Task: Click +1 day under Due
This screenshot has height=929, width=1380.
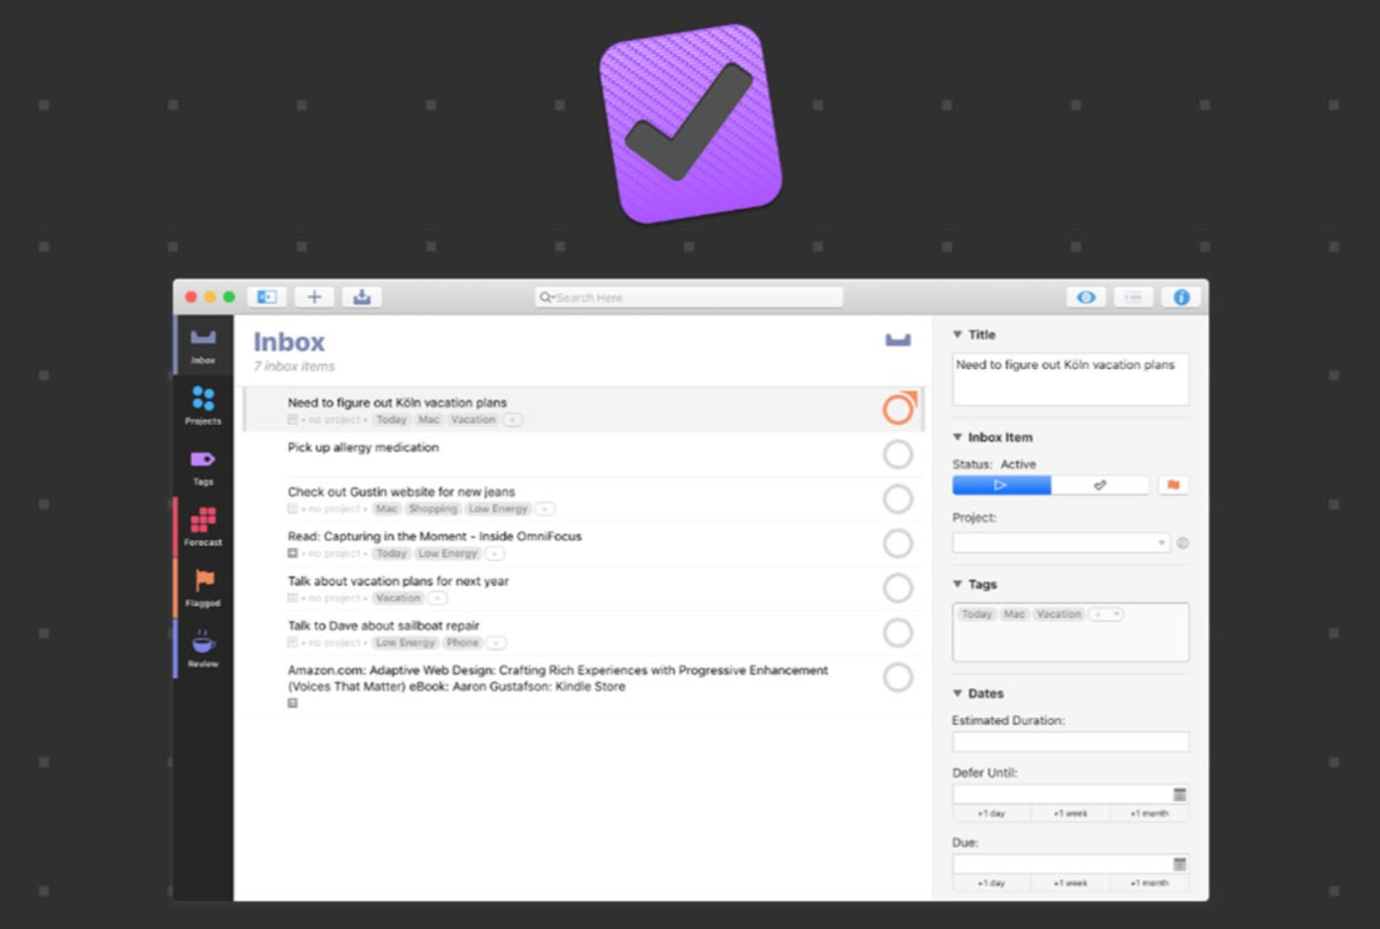Action: pyautogui.click(x=991, y=883)
